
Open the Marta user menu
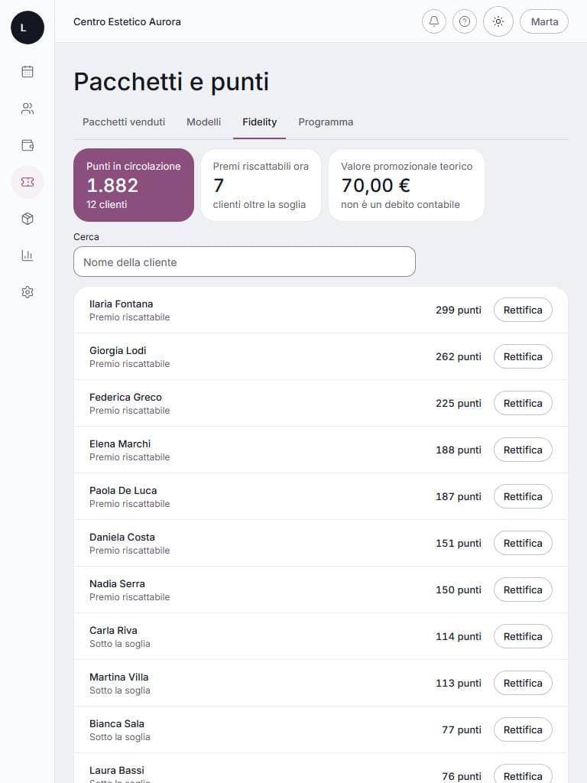(x=544, y=21)
